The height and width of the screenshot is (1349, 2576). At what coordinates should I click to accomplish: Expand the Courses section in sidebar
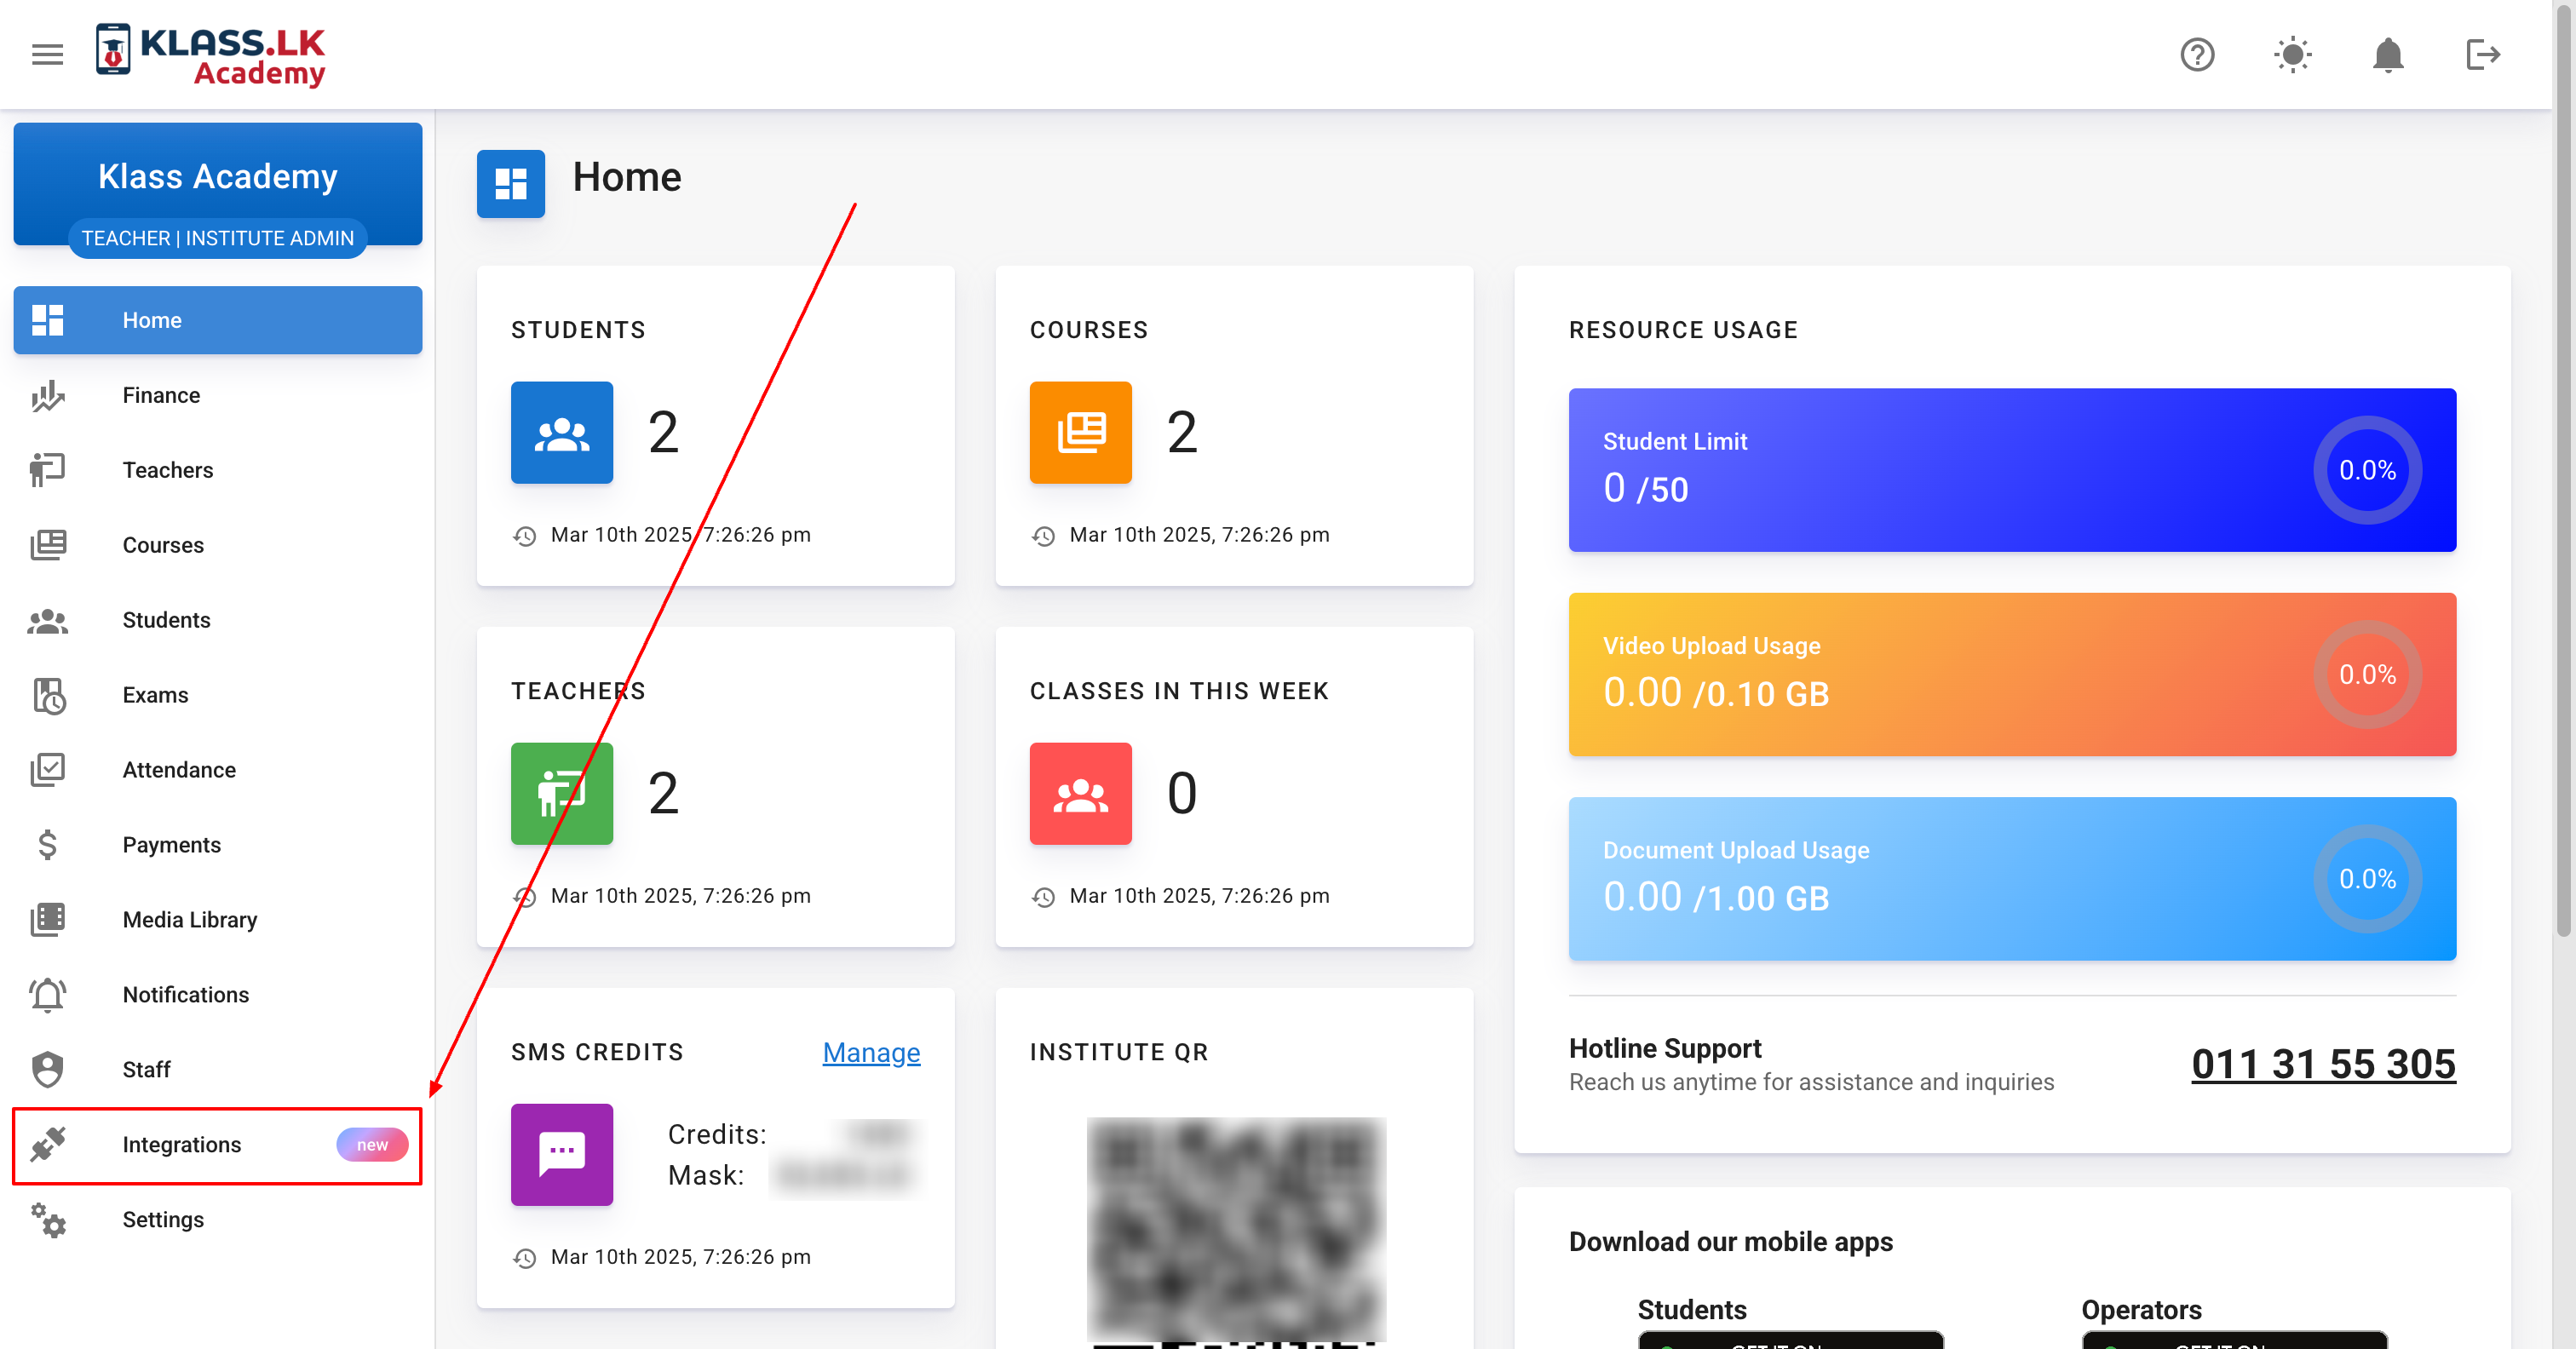tap(163, 545)
